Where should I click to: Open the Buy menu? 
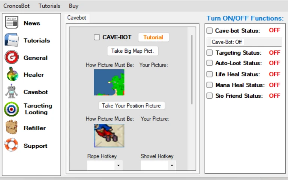coord(73,6)
